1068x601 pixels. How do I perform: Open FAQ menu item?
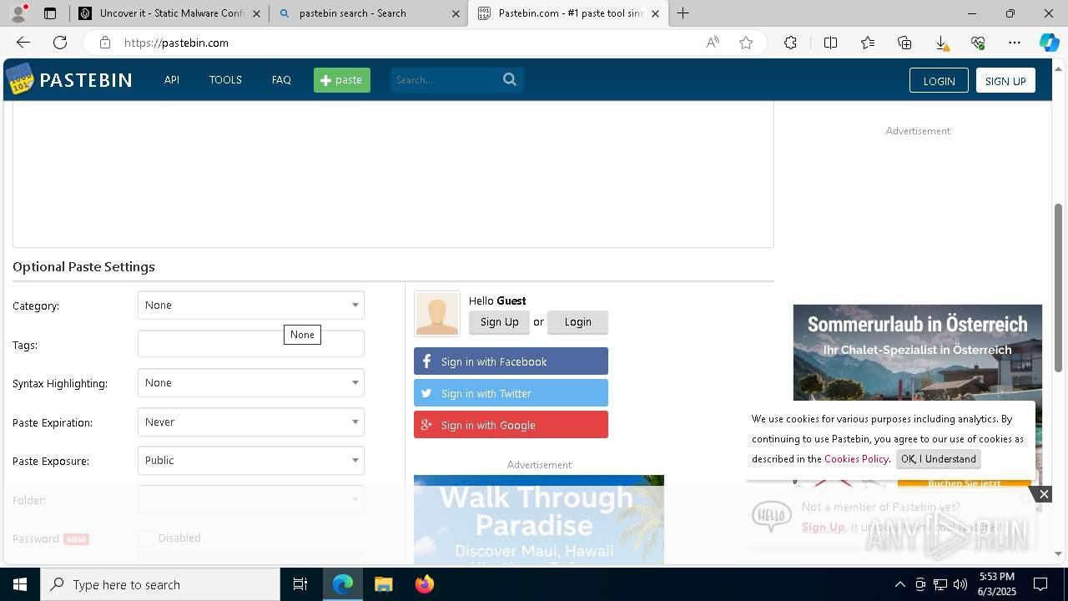(x=281, y=80)
